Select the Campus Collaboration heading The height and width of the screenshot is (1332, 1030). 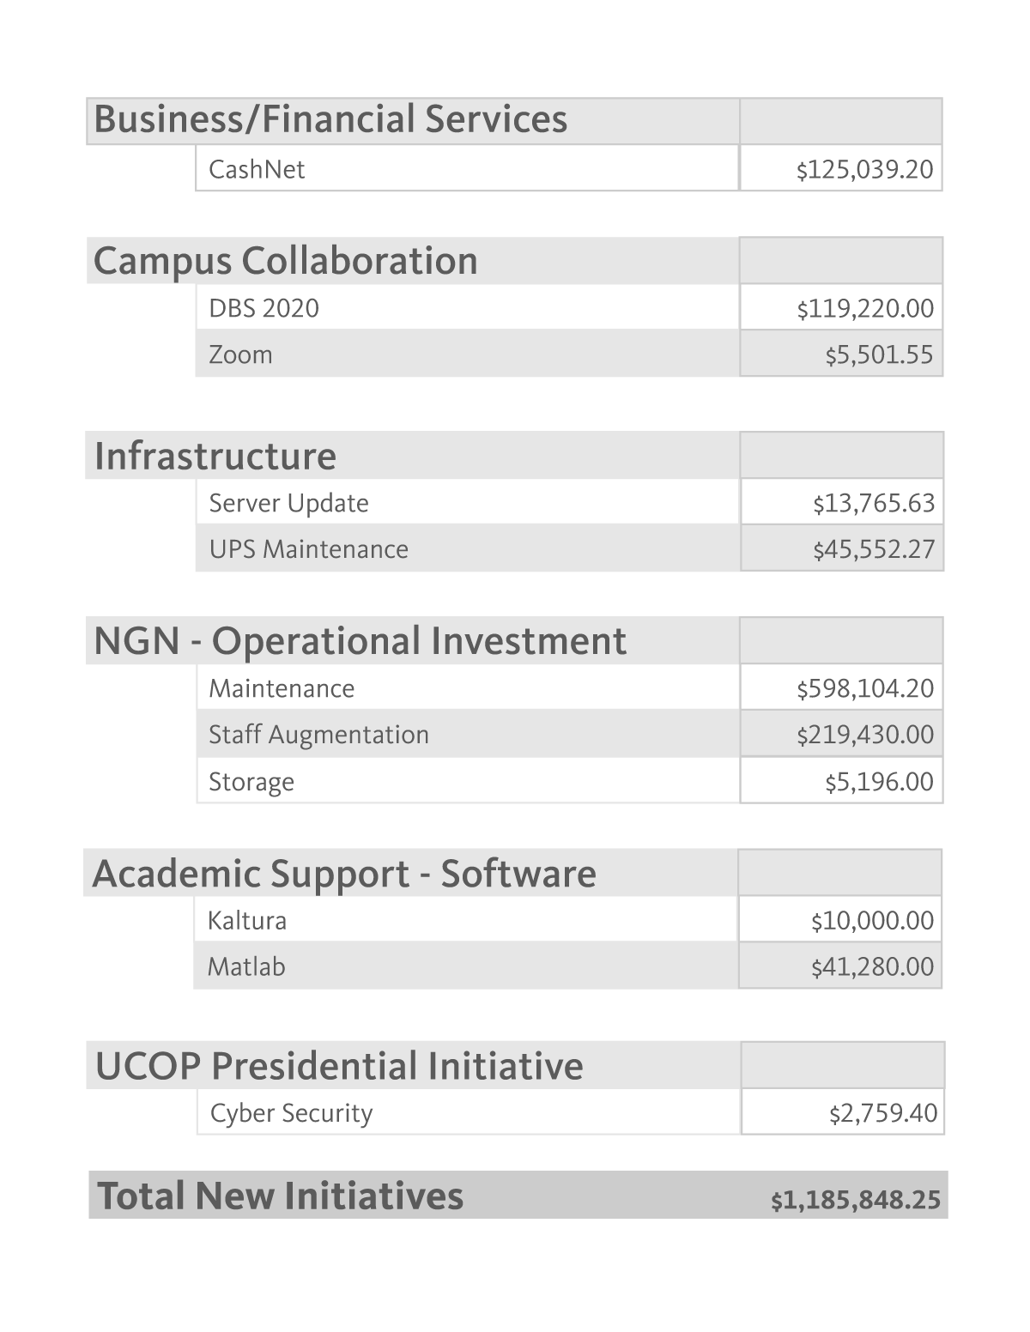pos(285,261)
